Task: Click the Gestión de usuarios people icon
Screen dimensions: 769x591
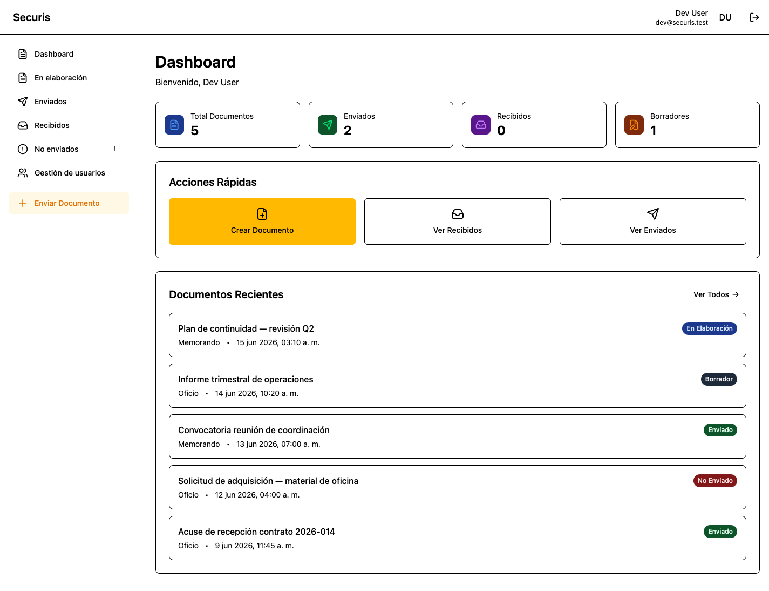Action: point(23,173)
